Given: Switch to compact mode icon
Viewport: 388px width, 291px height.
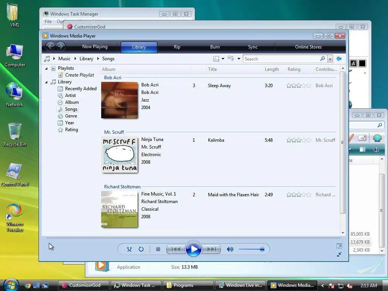Looking at the screenshot, I should [339, 254].
